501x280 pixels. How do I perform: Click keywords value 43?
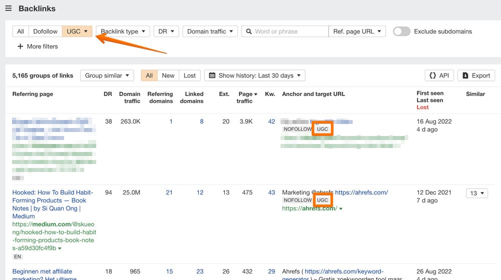(x=272, y=192)
